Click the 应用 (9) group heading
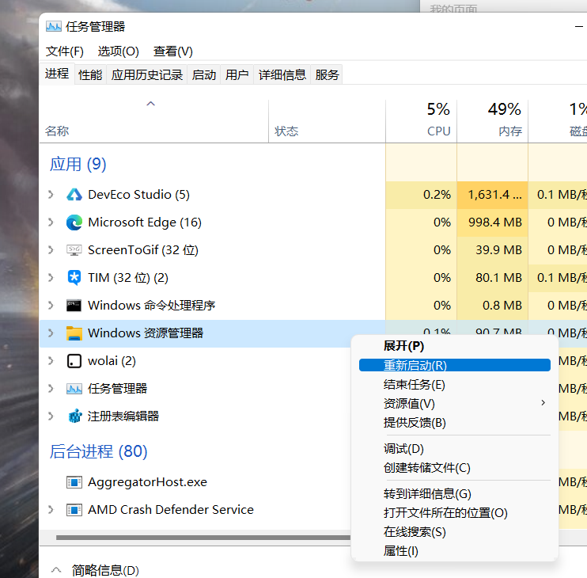 pyautogui.click(x=78, y=164)
